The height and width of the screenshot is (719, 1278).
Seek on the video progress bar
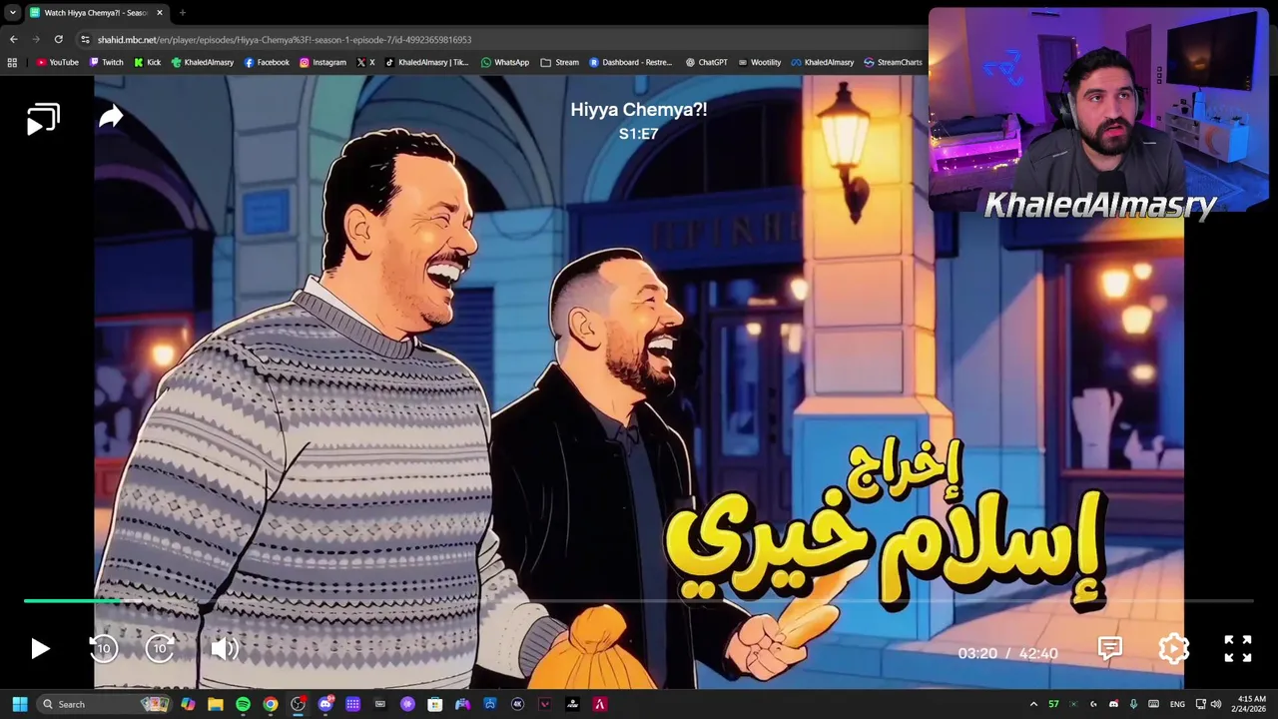click(639, 601)
